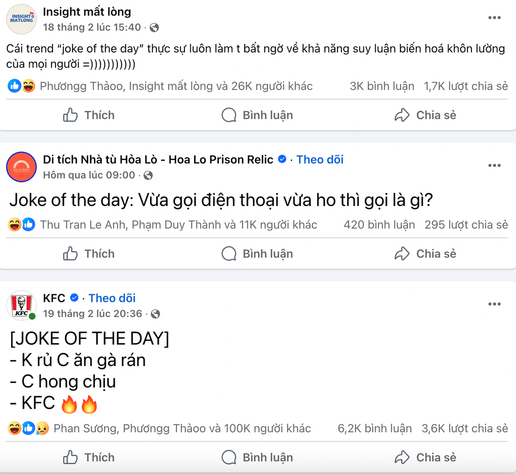
Task: Open options menu on Insight mất lòng post
Action: point(494,17)
